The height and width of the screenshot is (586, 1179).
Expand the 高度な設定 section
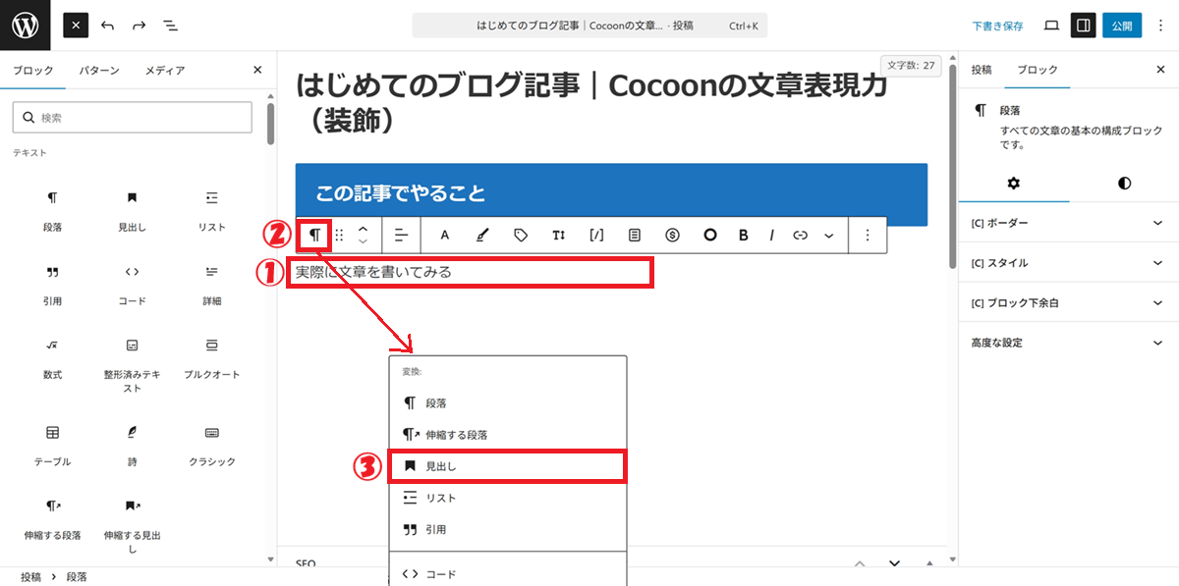click(1067, 343)
